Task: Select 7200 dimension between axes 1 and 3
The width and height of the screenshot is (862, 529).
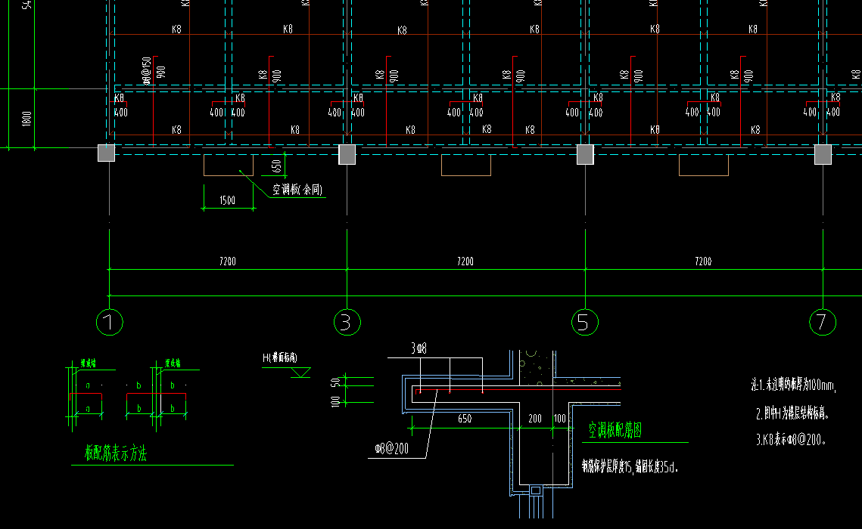Action: pyautogui.click(x=228, y=261)
